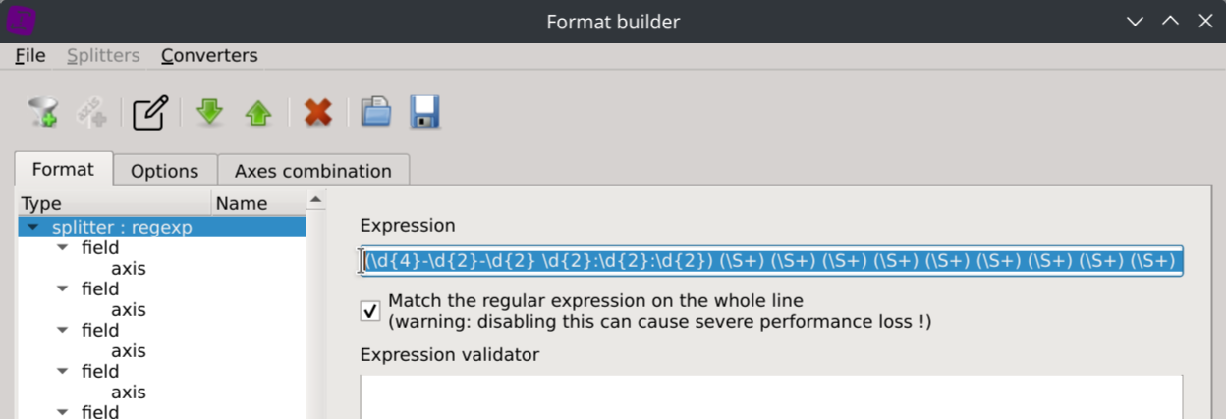The width and height of the screenshot is (1226, 419).
Task: Click the Name column header
Action: (x=242, y=204)
